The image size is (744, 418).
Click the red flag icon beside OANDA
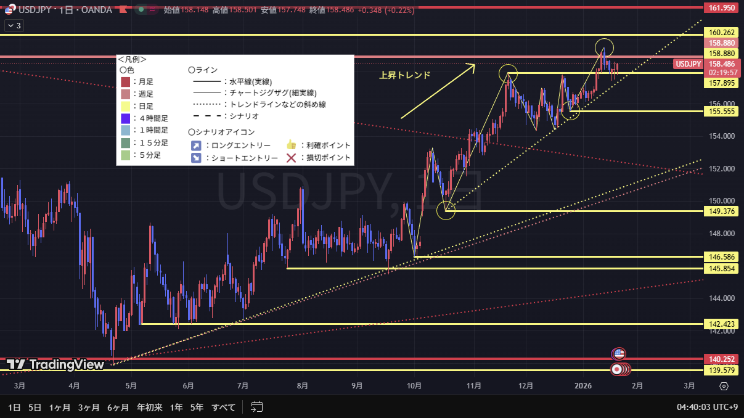(126, 10)
